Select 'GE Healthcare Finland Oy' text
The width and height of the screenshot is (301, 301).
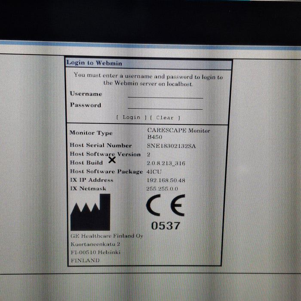pyautogui.click(x=107, y=236)
